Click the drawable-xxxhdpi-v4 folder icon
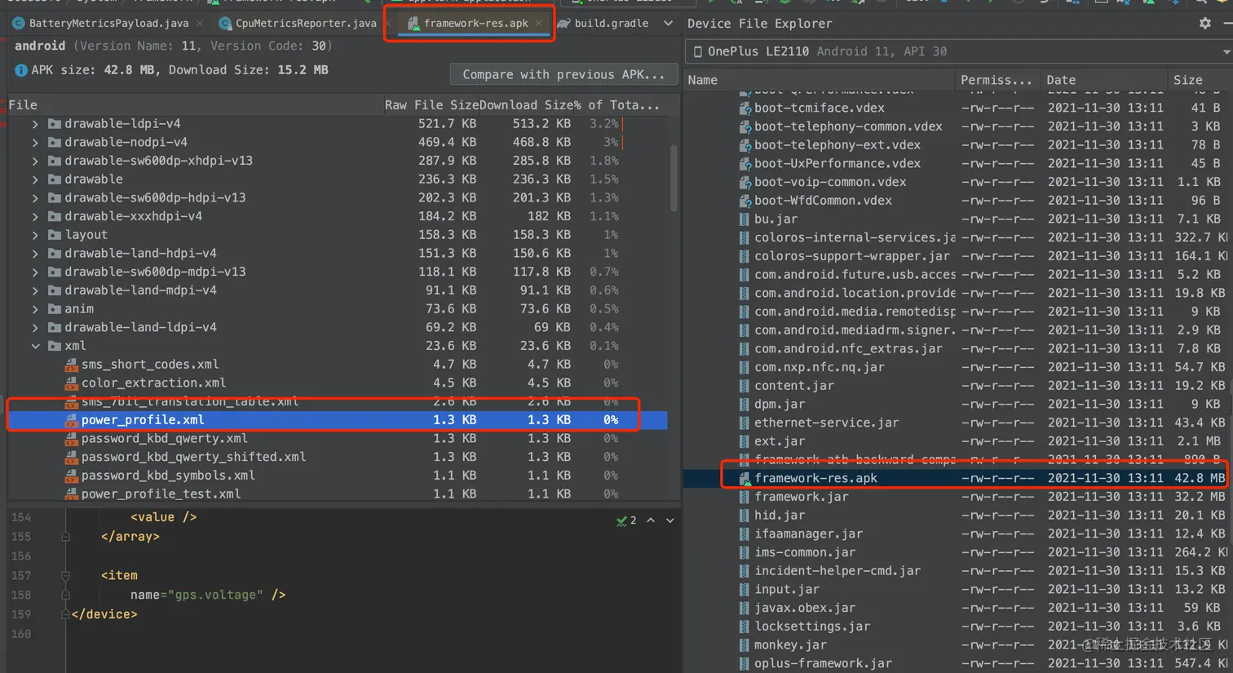The image size is (1233, 673). click(x=55, y=216)
